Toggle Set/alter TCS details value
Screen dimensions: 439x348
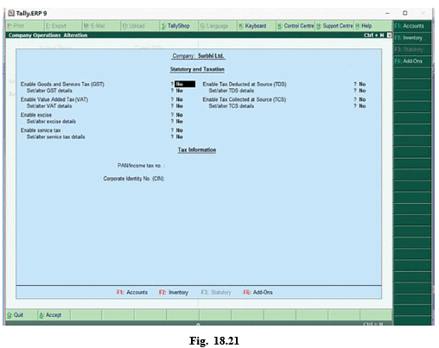[x=362, y=106]
